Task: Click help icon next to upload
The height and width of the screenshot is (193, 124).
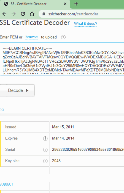Action: pyautogui.click(x=63, y=37)
